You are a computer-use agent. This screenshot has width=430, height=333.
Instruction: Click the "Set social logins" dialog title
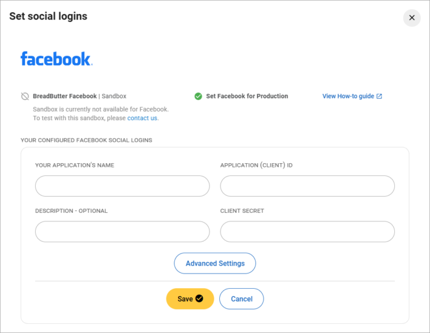[48, 17]
